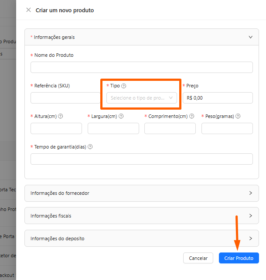Focus the Nome do Produto field
The image size is (266, 280).
click(141, 67)
